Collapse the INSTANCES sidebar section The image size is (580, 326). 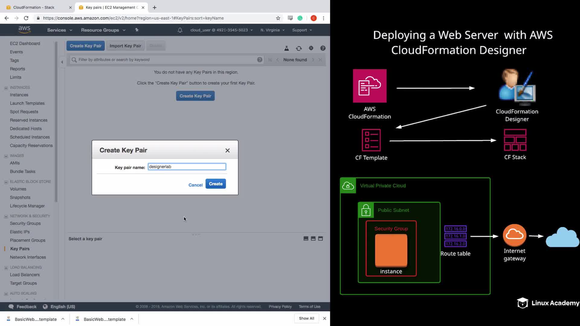pyautogui.click(x=6, y=88)
